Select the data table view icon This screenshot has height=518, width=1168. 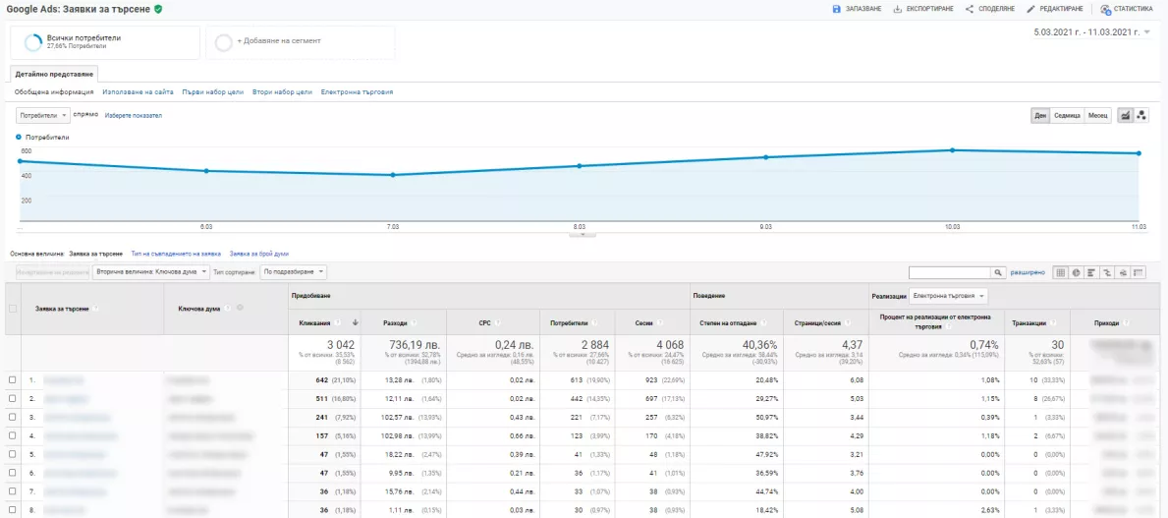coord(1061,273)
